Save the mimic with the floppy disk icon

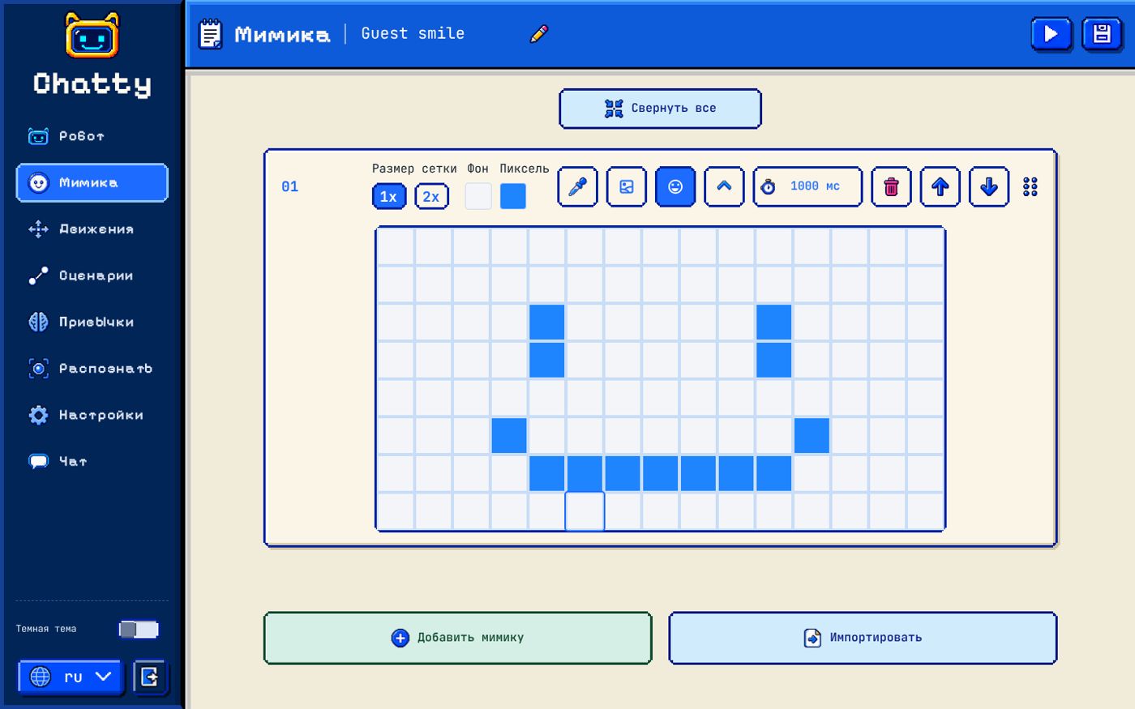pos(1102,34)
